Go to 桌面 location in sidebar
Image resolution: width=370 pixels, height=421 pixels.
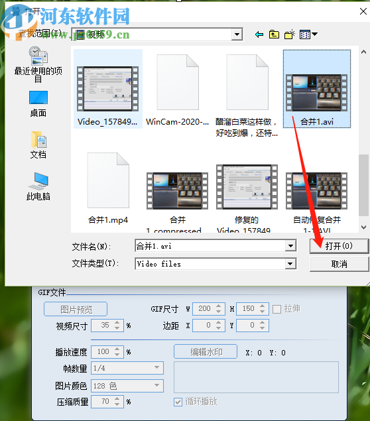point(38,104)
